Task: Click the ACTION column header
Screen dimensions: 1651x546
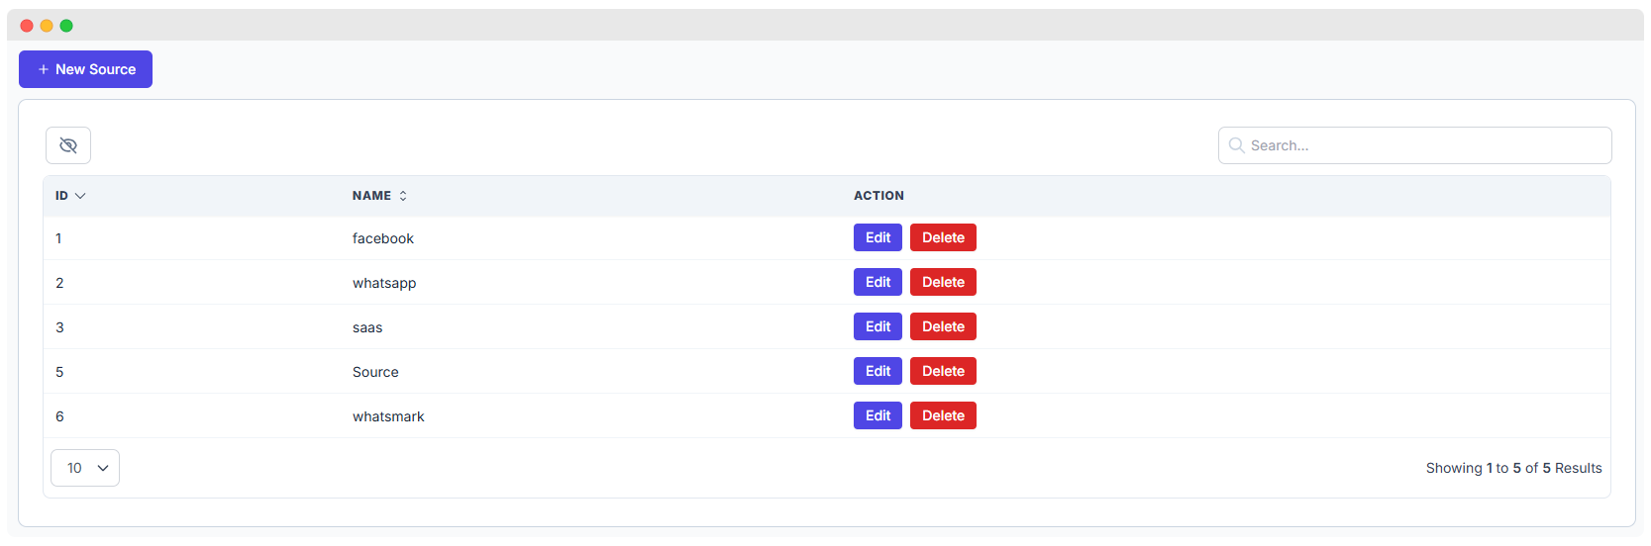Action: pyautogui.click(x=878, y=196)
